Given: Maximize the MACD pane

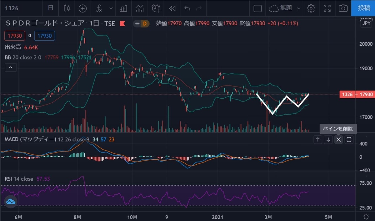Looking at the screenshot, I should coord(349,140).
